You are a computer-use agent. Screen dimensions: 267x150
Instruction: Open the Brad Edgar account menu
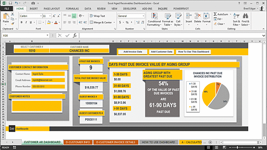[x=251, y=8]
